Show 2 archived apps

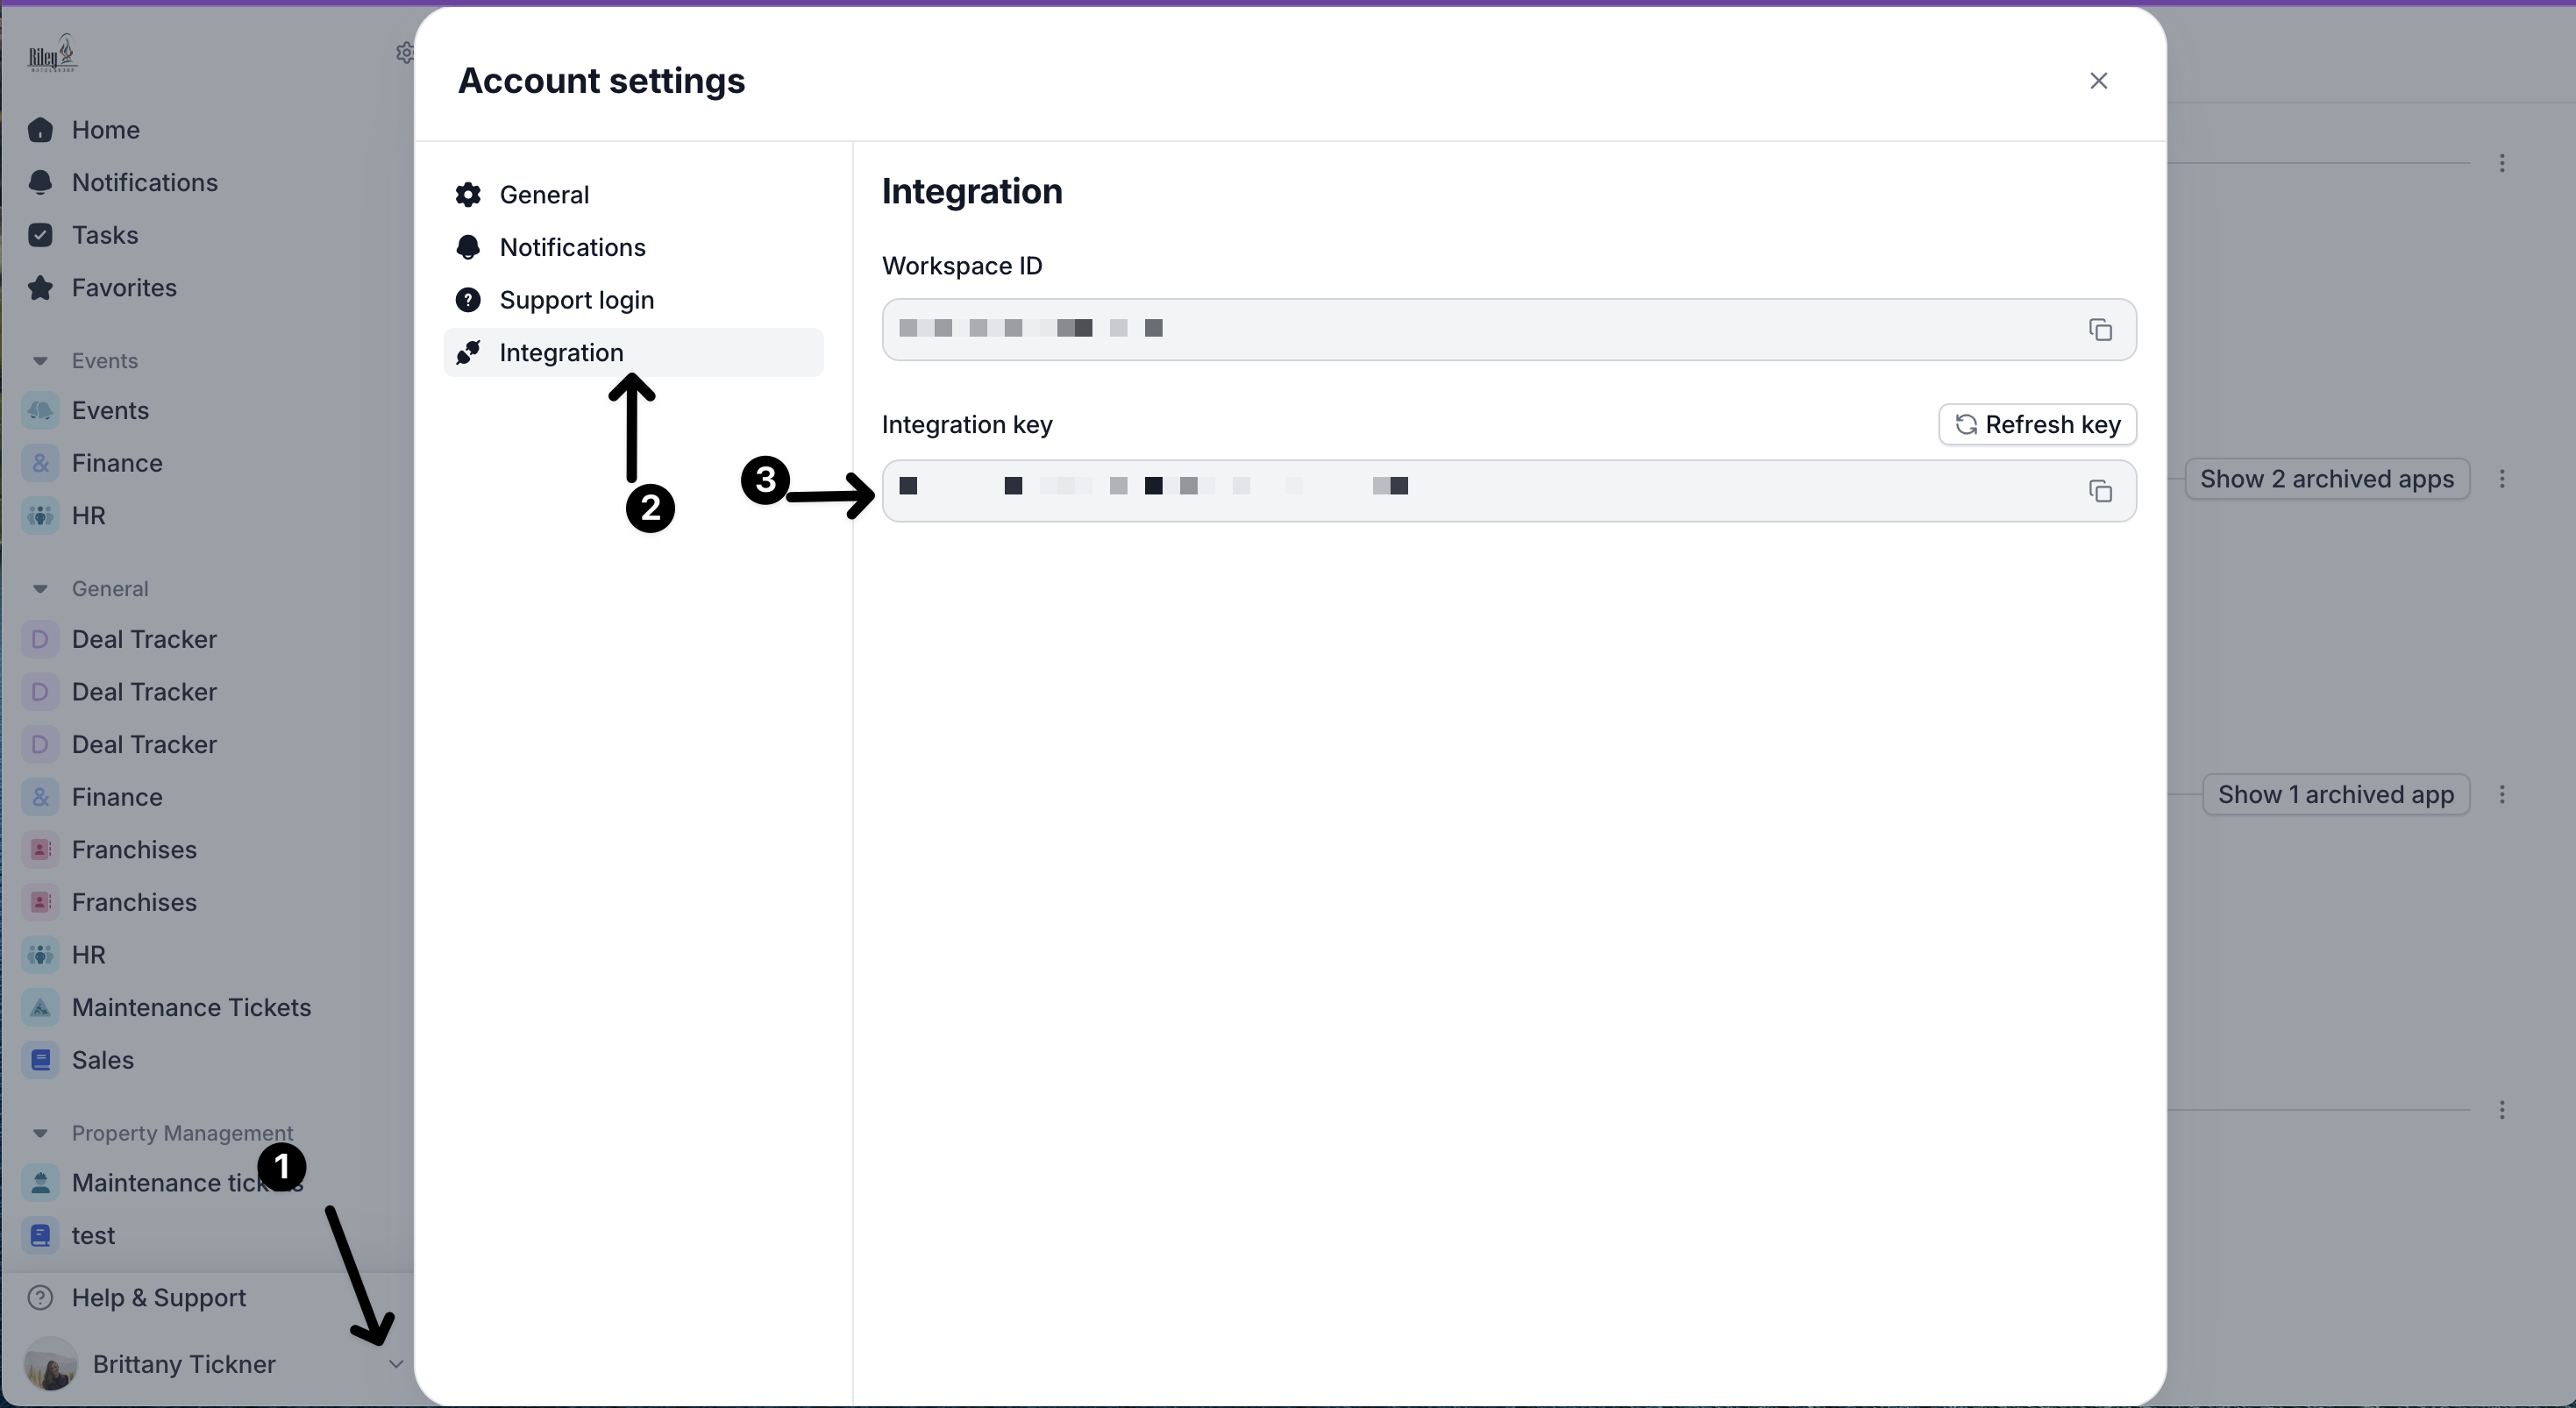tap(2326, 479)
